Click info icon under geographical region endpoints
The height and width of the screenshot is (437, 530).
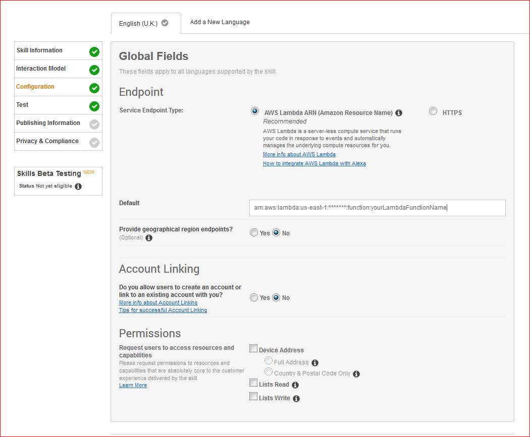(149, 238)
